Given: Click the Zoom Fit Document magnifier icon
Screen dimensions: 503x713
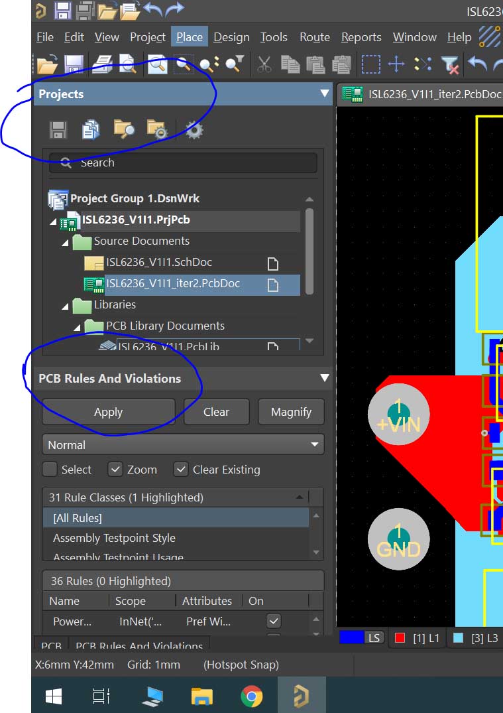Looking at the screenshot, I should [157, 64].
